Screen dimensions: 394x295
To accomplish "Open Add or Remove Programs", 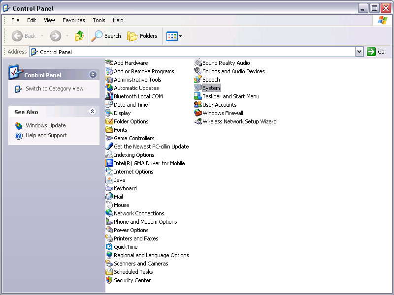I will tap(142, 71).
